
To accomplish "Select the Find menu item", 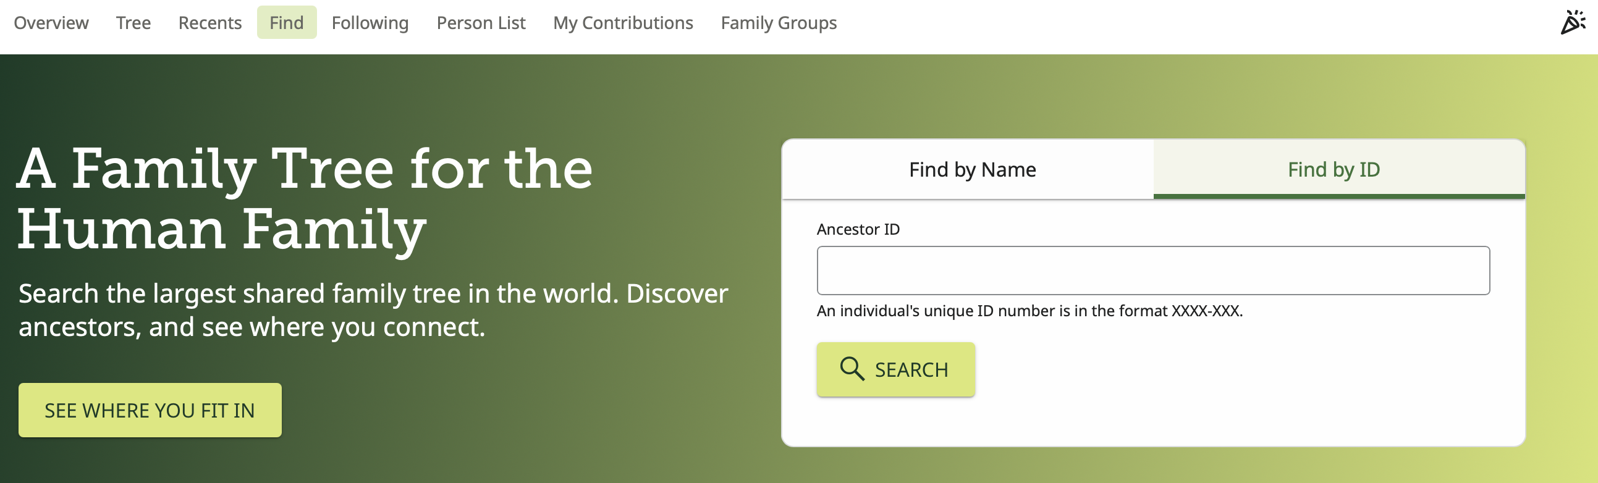I will pyautogui.click(x=287, y=22).
